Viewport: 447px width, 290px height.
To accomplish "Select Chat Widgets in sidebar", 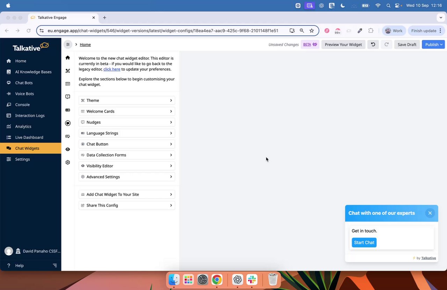I will pos(30,148).
